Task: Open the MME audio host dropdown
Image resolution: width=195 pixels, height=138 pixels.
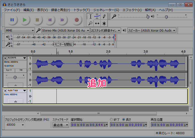Action: pos(20,31)
